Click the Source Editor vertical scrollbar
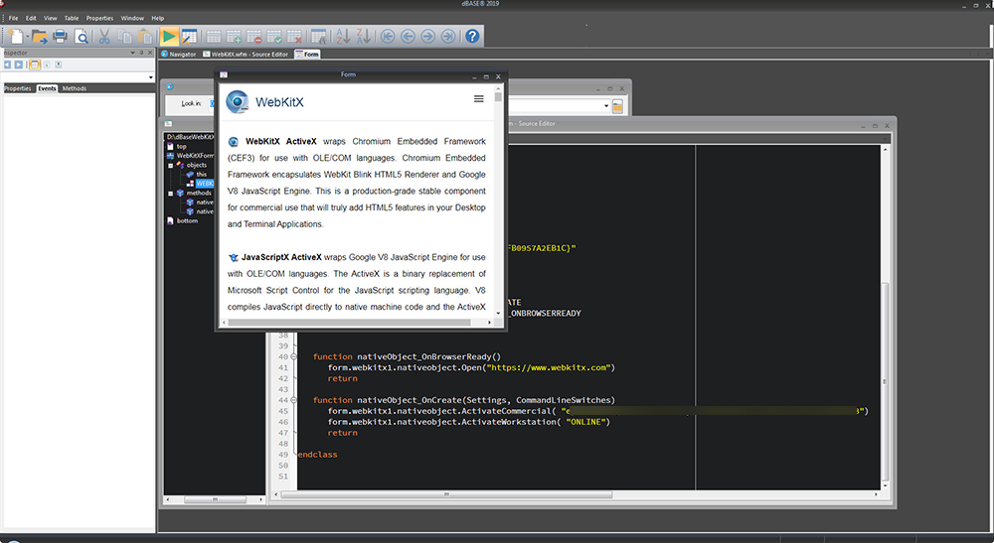Image resolution: width=994 pixels, height=543 pixels. click(x=886, y=317)
